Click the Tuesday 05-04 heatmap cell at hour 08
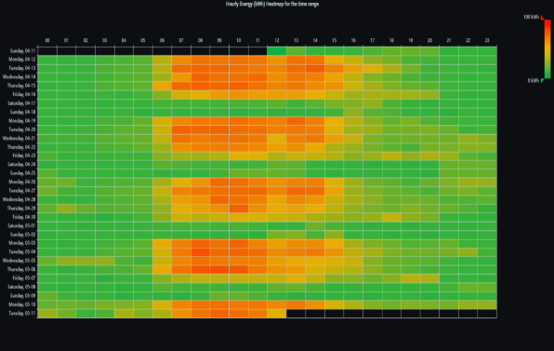This screenshot has height=351, width=554. tap(201, 252)
